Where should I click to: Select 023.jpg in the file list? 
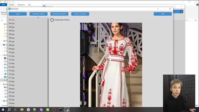[x=12, y=100]
